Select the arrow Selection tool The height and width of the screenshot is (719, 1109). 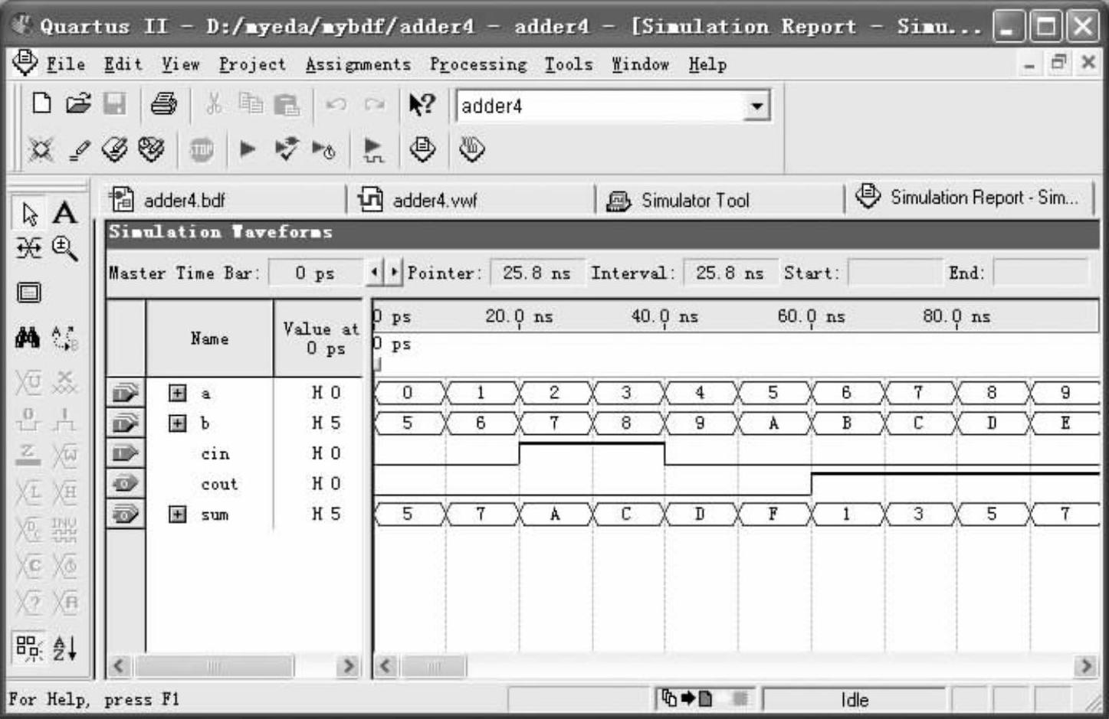pyautogui.click(x=30, y=214)
